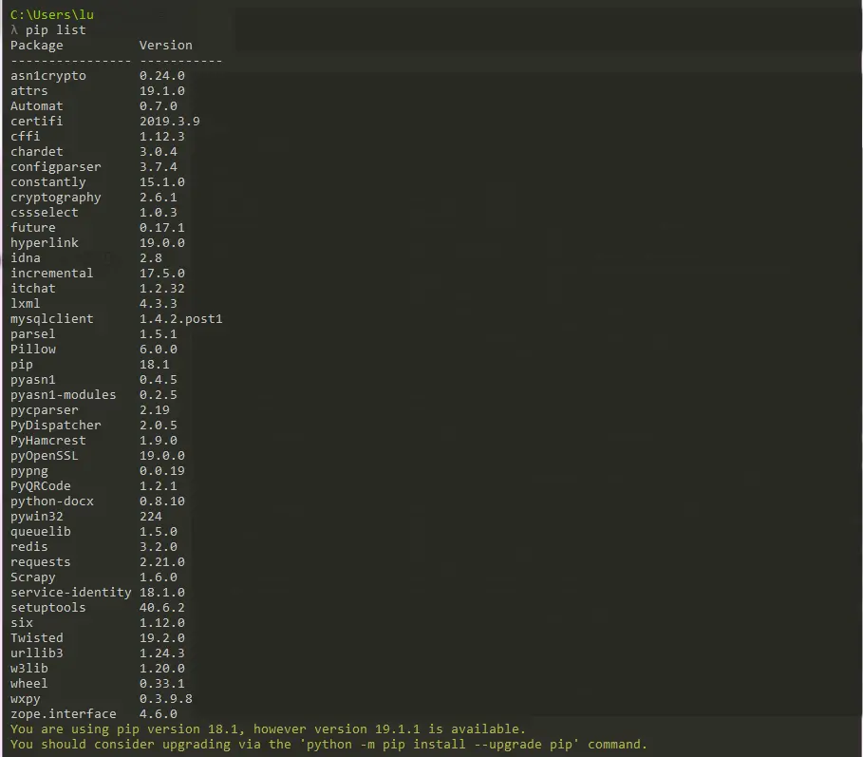The width and height of the screenshot is (863, 757).
Task: Click the Version column header
Action: coord(165,46)
